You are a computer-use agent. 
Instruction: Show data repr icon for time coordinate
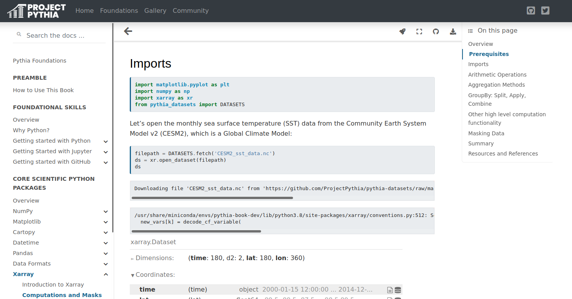tap(398, 290)
